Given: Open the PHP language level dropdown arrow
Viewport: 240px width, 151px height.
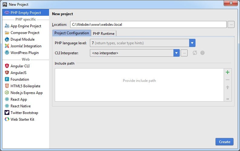Looking at the screenshot, I should [x=192, y=43].
